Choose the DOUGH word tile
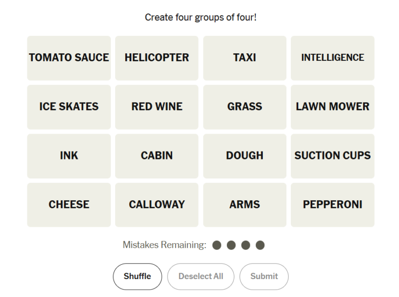Image resolution: width=399 pixels, height=297 pixels. [244, 155]
